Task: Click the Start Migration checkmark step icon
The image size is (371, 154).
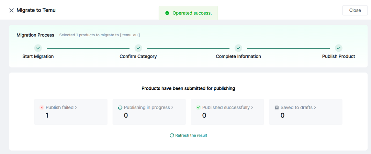Action: pos(38,48)
